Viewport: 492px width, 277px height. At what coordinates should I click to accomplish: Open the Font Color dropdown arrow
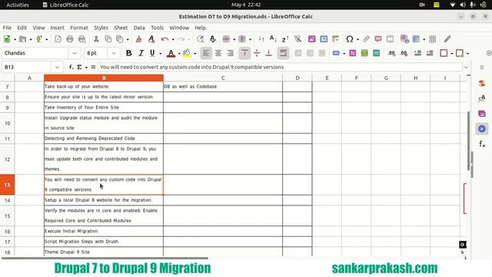(x=179, y=53)
